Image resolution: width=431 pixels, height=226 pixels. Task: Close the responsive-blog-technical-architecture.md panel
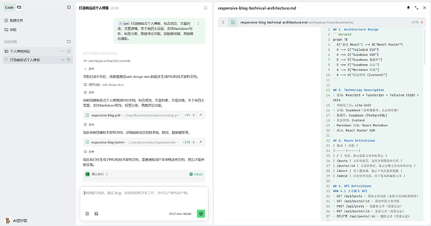424,8
